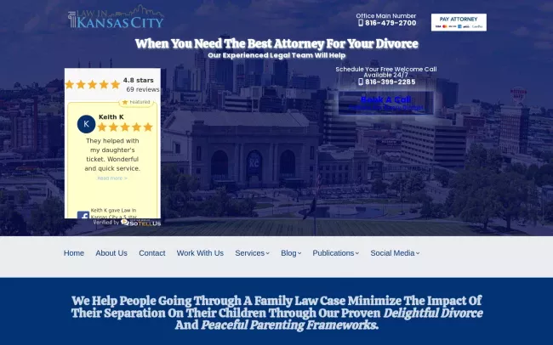Expand the Blog dropdown menu
The width and height of the screenshot is (553, 345).
coord(291,253)
